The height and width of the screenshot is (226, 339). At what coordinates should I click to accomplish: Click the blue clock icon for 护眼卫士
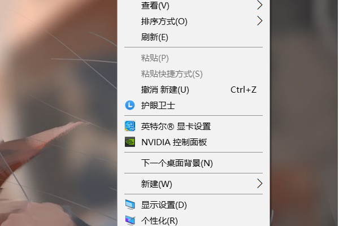point(130,105)
